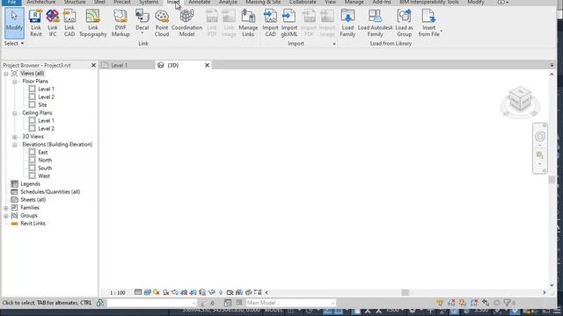Open the Load Family tool
The height and width of the screenshot is (316, 563).
347,24
